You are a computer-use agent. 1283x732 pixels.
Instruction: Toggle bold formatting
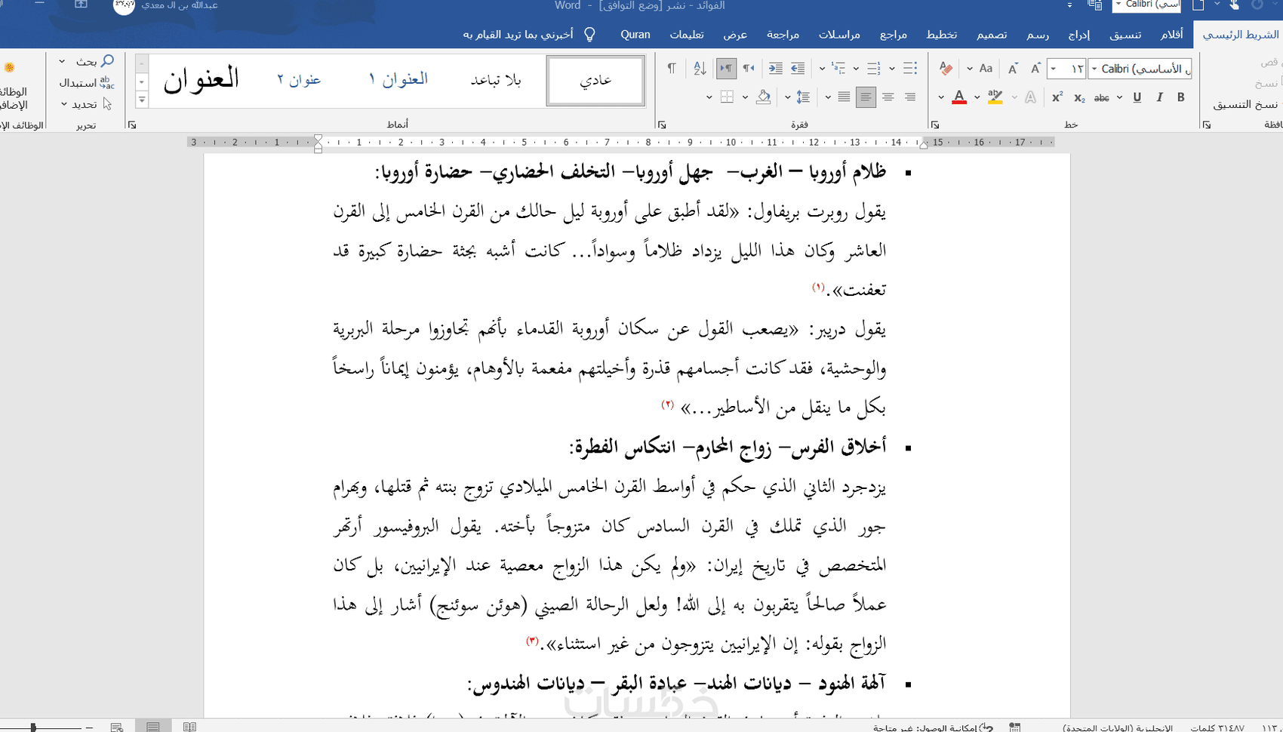tap(1181, 97)
